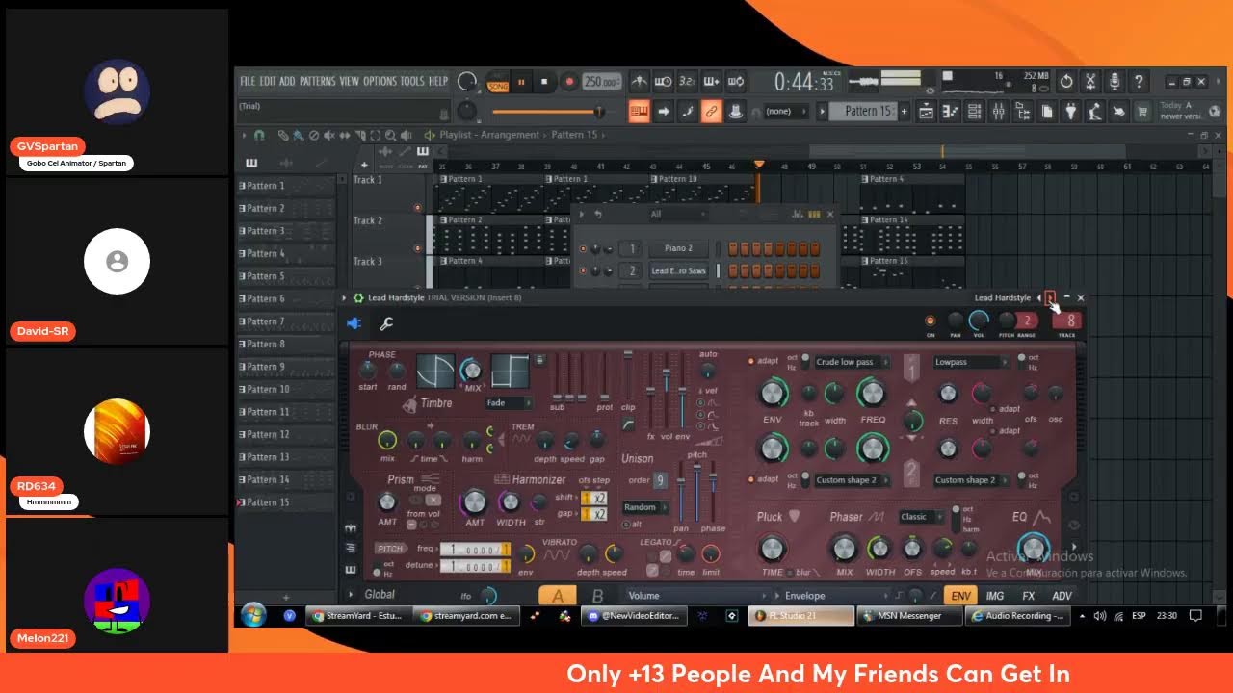Click the Lead E..ro Saws channel button
The image size is (1233, 693).
(677, 271)
